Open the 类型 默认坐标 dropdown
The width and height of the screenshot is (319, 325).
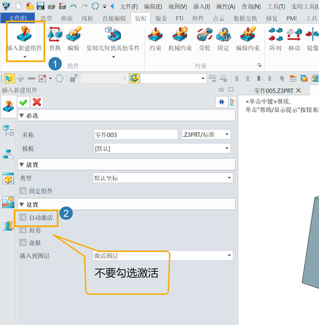click(x=163, y=178)
